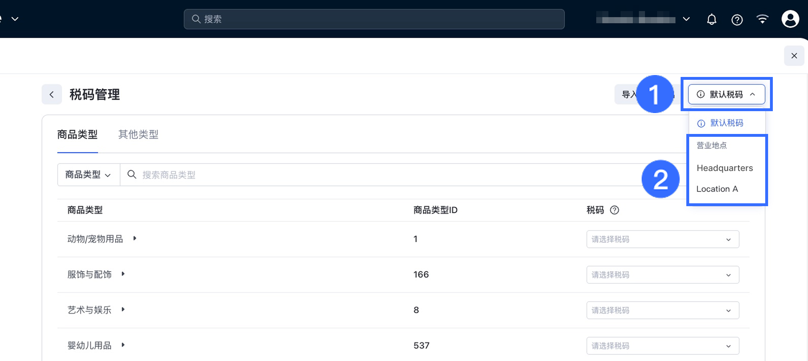Click the Wi-Fi status icon
This screenshot has width=808, height=361.
[762, 19]
